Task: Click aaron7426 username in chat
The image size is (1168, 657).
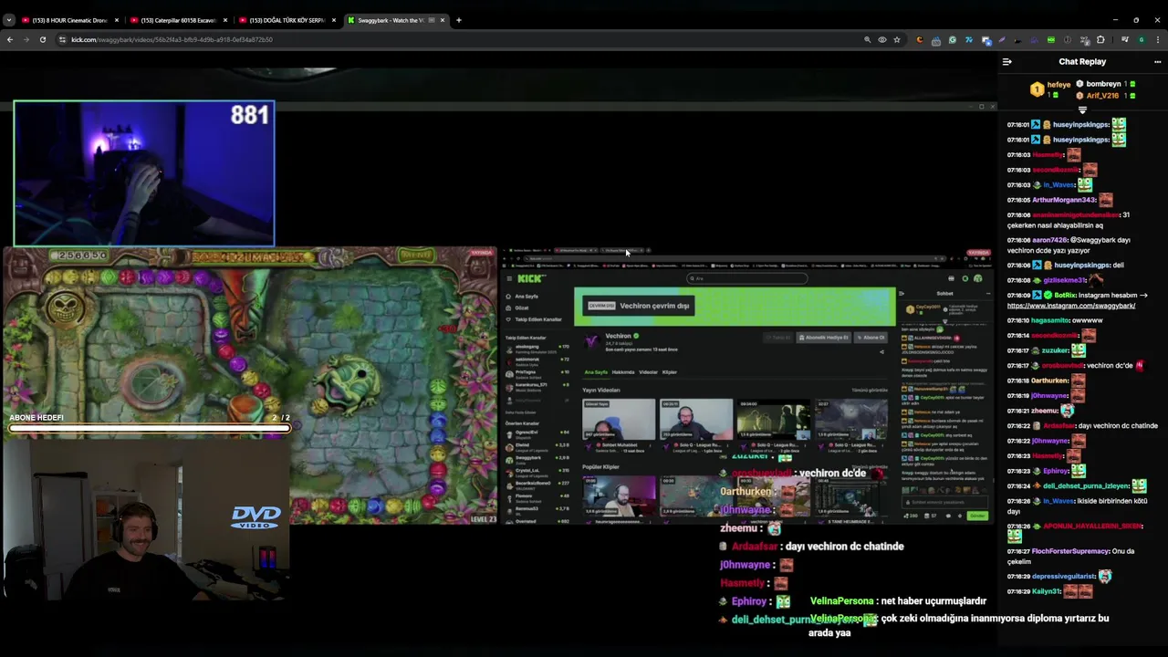Action: pos(1048,240)
